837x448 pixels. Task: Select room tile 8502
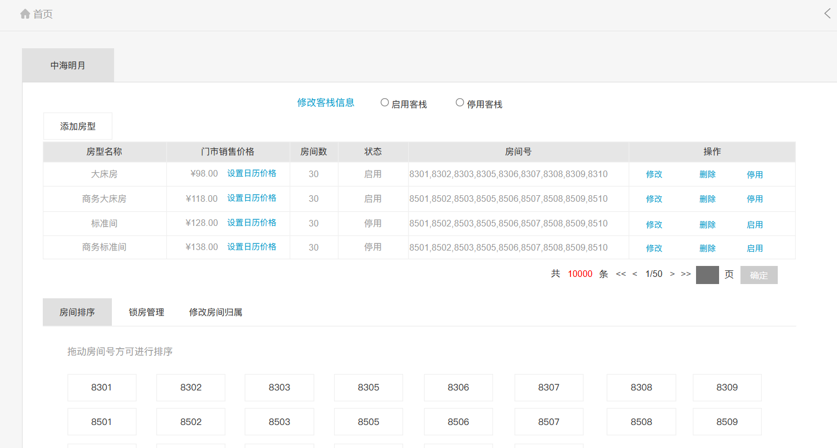tap(191, 422)
